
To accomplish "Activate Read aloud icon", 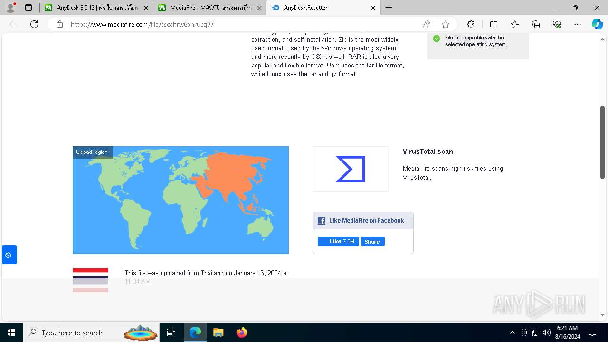I will (x=427, y=24).
